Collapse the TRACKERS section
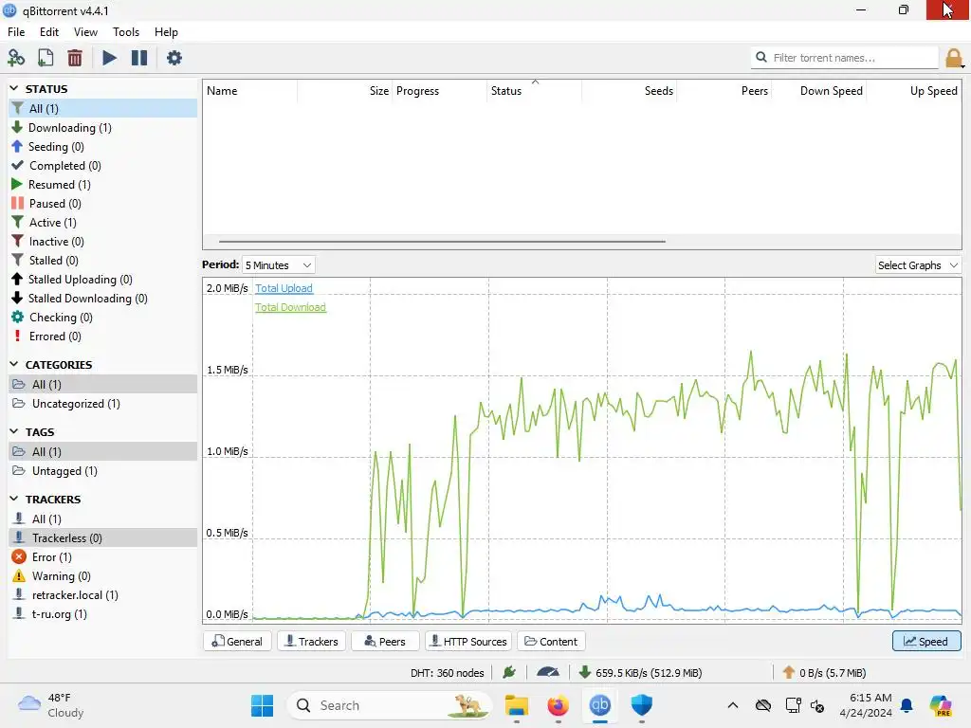971x728 pixels. 14,499
